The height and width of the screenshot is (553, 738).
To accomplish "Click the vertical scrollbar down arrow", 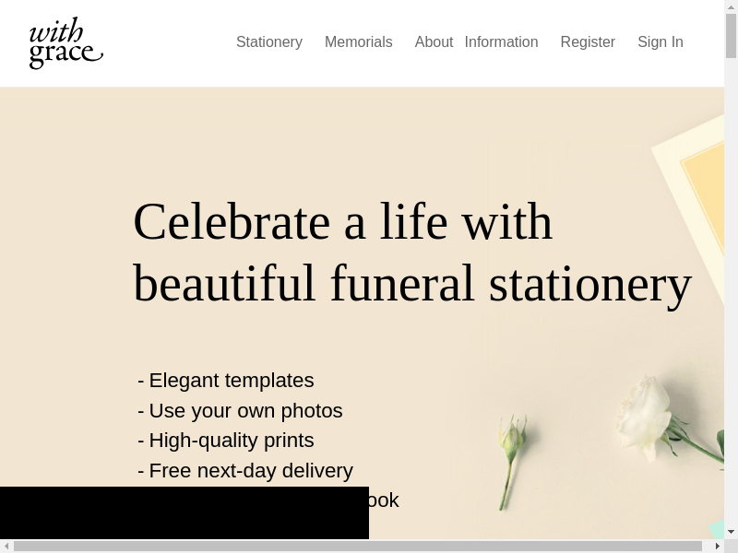I will click(x=731, y=532).
